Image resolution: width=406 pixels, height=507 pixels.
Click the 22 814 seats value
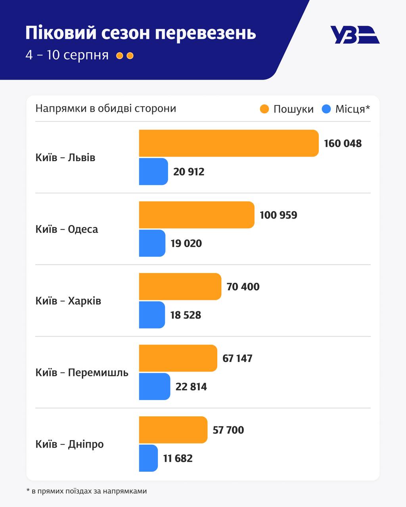[191, 387]
